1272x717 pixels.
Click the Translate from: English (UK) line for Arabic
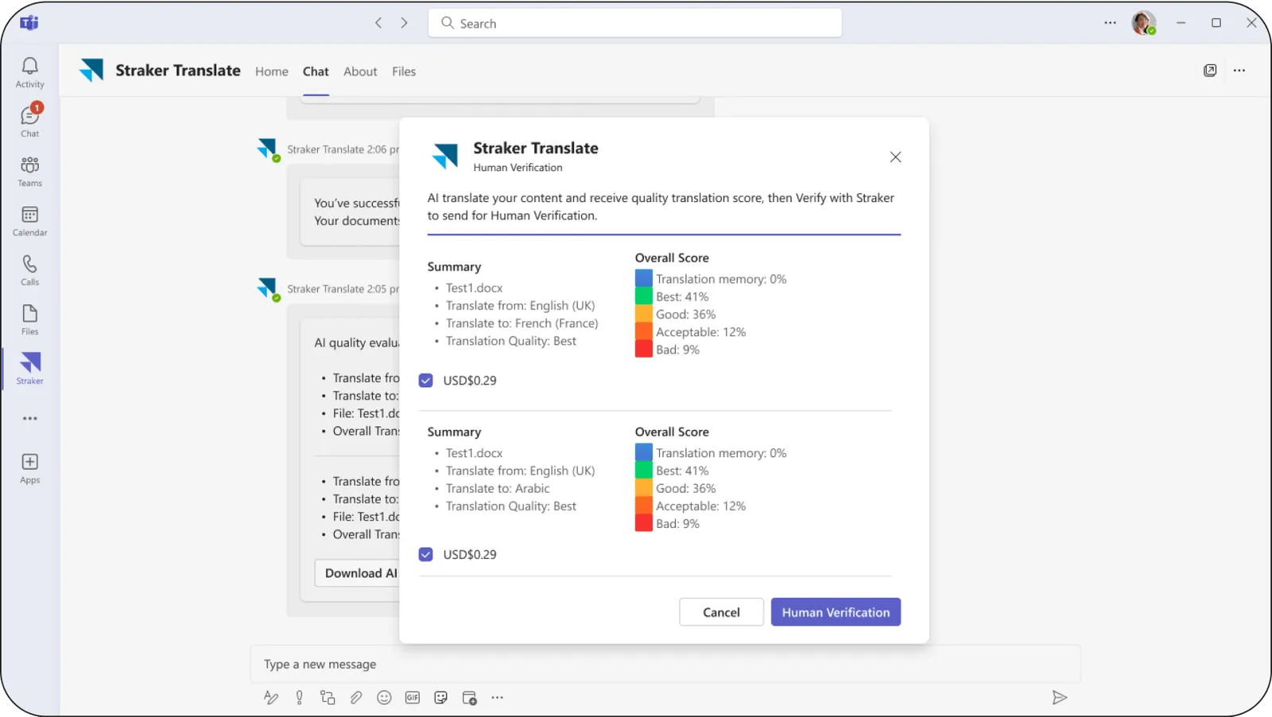tap(520, 471)
